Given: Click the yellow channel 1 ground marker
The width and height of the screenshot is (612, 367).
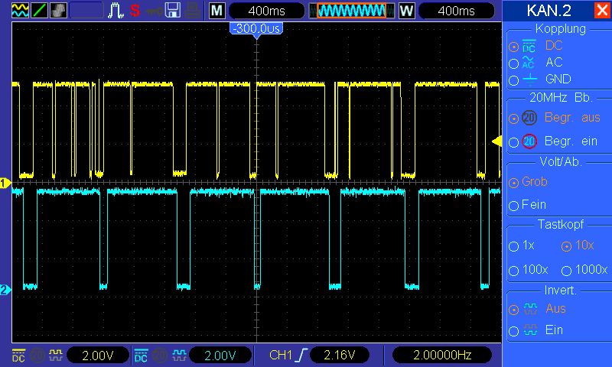Looking at the screenshot, I should [5, 183].
